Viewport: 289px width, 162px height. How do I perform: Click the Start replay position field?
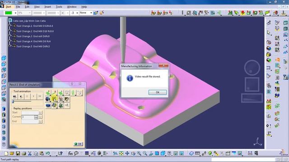30,112
